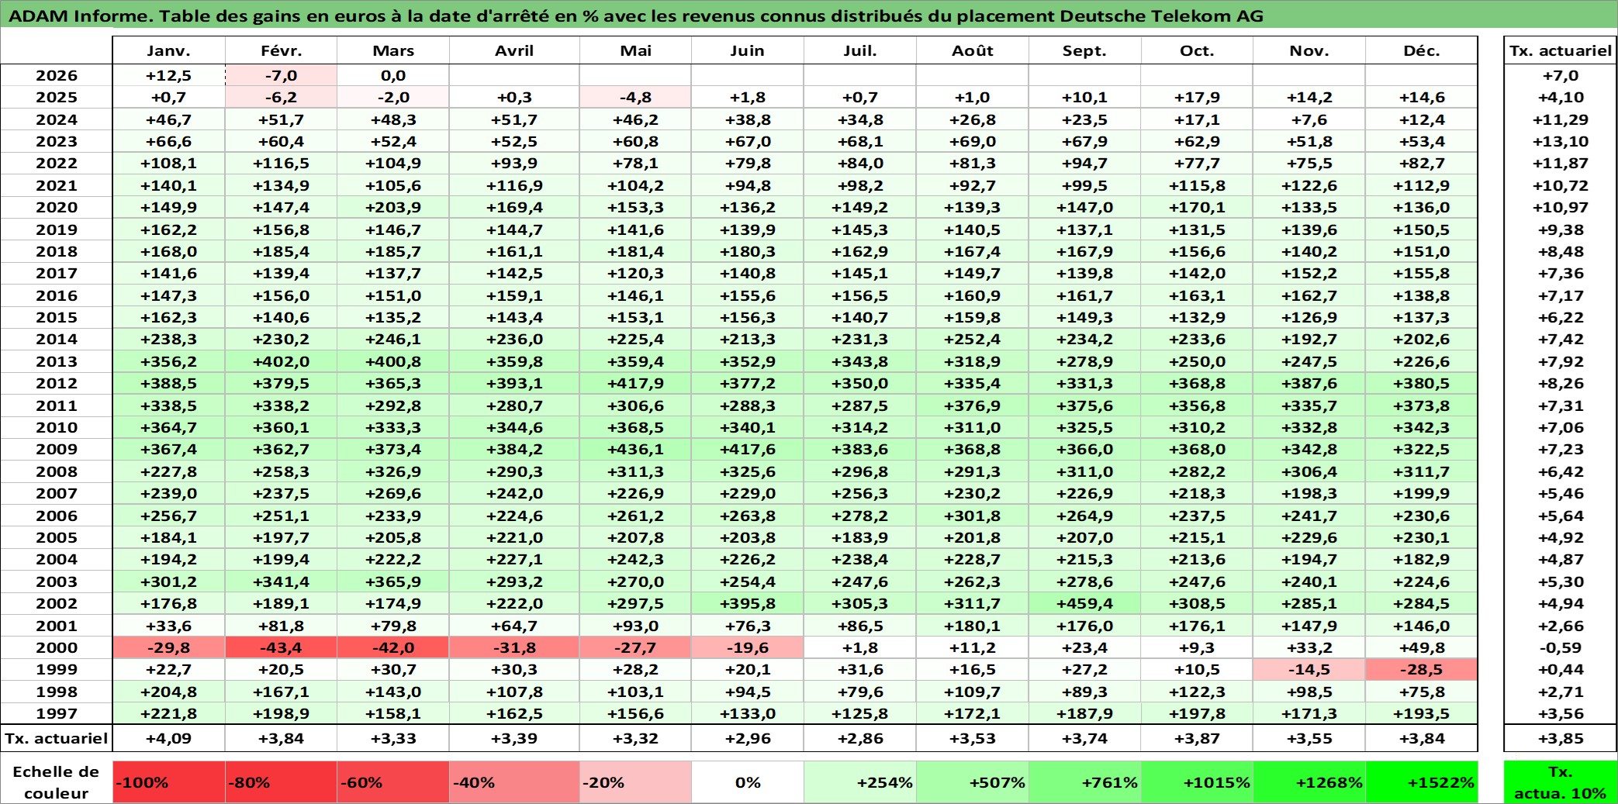Screen dimensions: 1618x804
Task: Select cell +395,8 for Juin 2002
Action: [748, 603]
